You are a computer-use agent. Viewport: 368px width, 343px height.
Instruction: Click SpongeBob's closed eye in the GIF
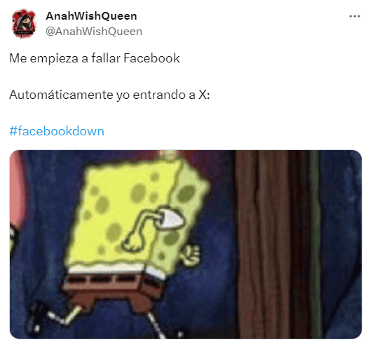coord(171,218)
